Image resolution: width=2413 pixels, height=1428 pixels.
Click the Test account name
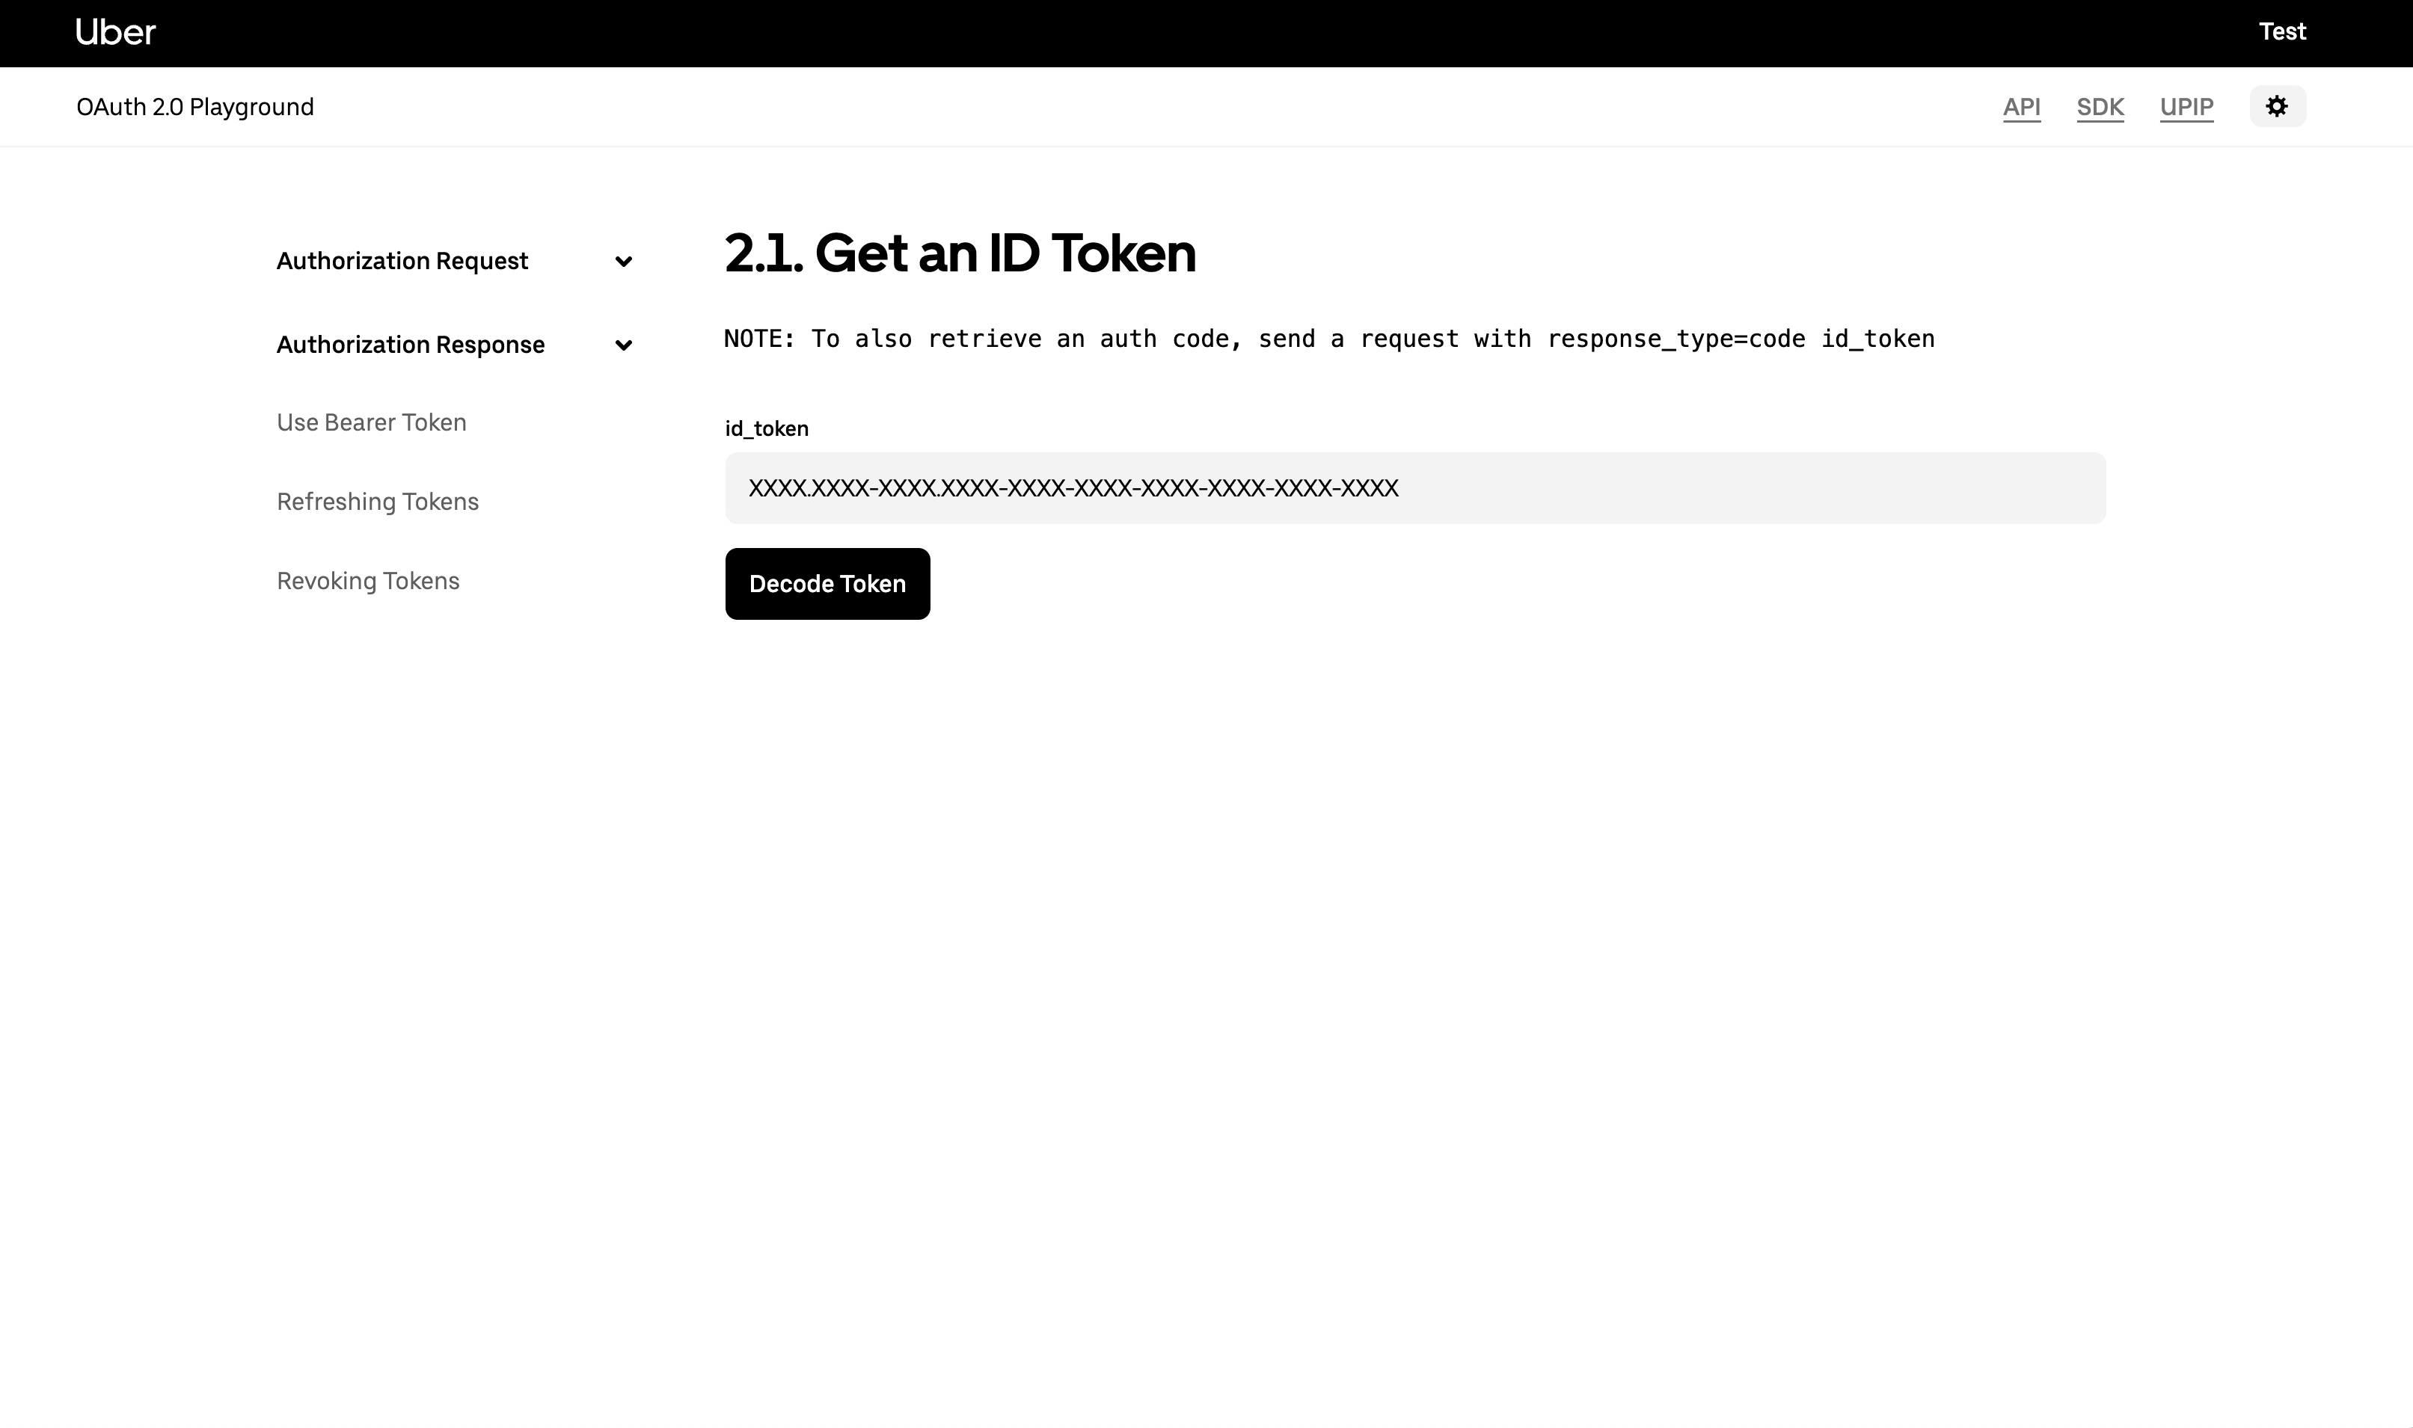2282,31
